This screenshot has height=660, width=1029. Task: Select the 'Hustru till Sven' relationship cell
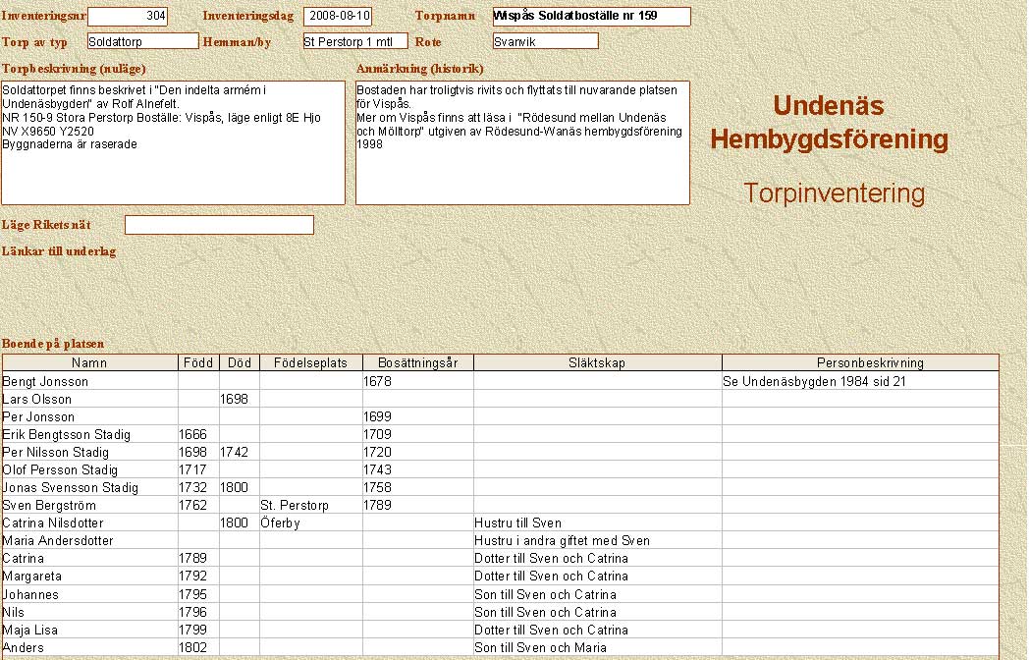coord(597,523)
